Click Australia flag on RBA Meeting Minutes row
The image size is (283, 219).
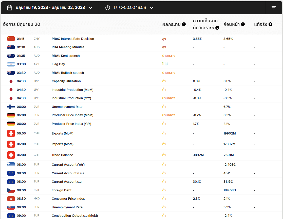(x=11, y=47)
